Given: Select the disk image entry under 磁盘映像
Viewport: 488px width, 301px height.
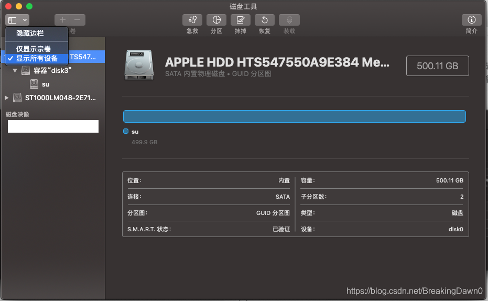Looking at the screenshot, I should coord(53,126).
